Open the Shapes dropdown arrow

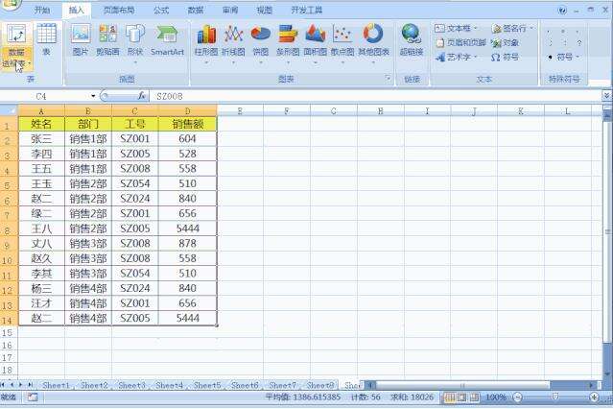(x=135, y=62)
